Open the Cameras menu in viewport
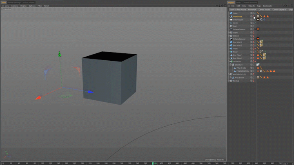The image size is (294, 165). (x=15, y=6)
